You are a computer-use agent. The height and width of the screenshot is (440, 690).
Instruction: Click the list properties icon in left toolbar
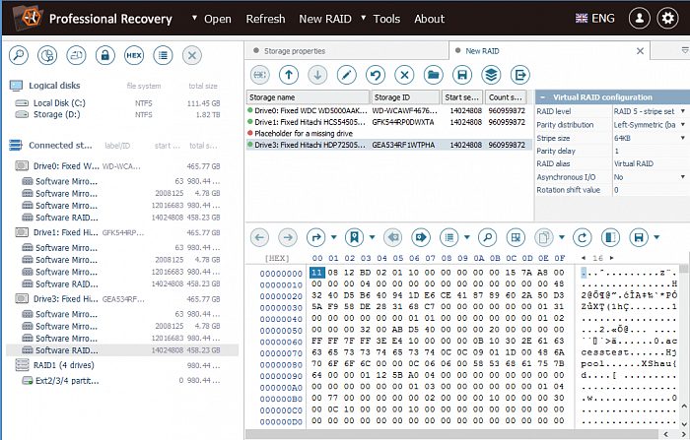164,56
